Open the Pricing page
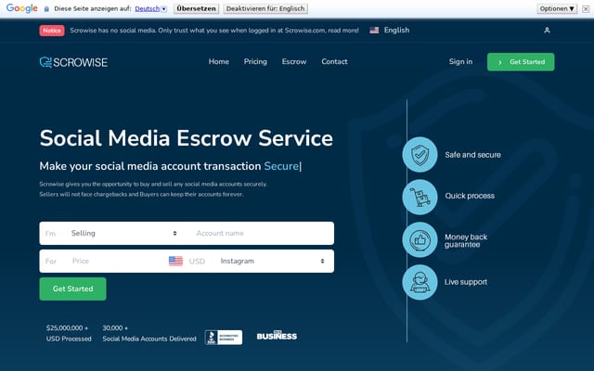The width and height of the screenshot is (594, 371). (255, 62)
